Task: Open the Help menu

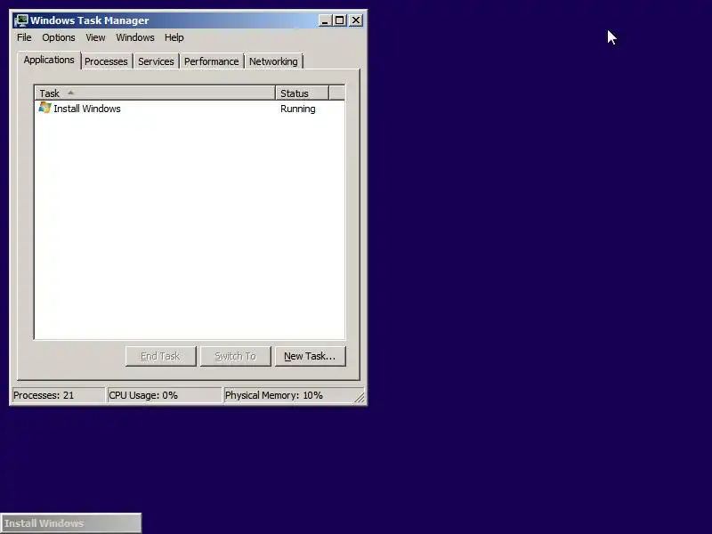Action: click(x=174, y=37)
